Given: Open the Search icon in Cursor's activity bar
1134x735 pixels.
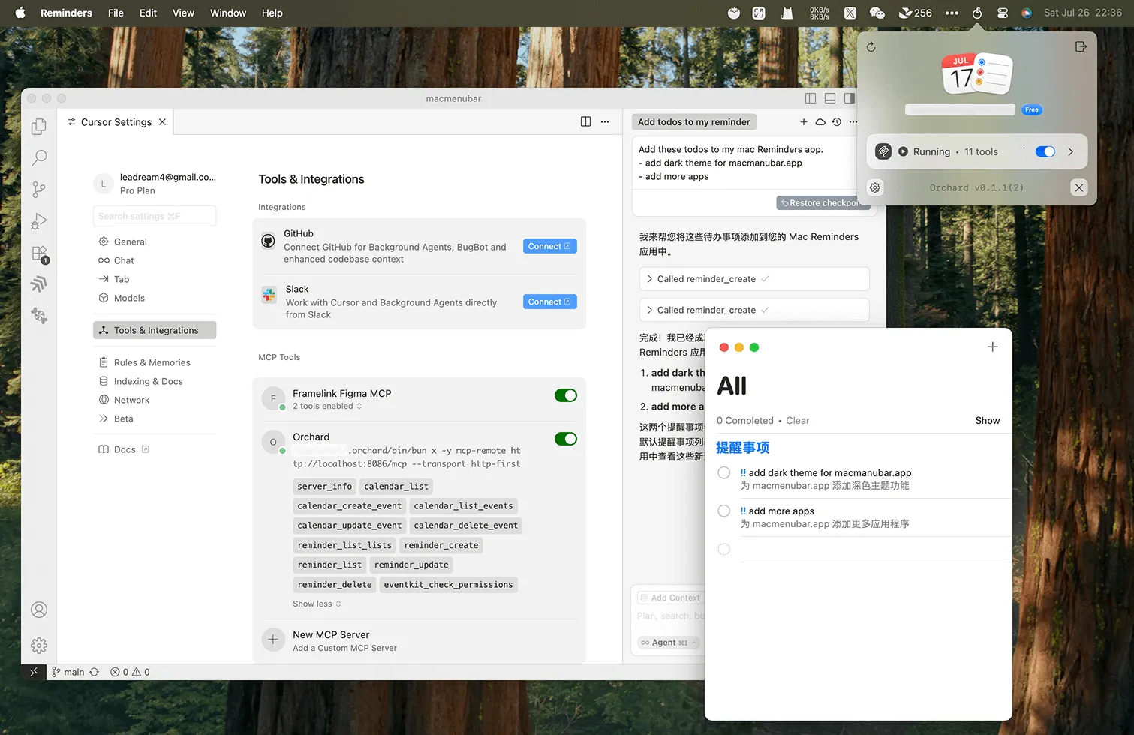Looking at the screenshot, I should point(38,157).
